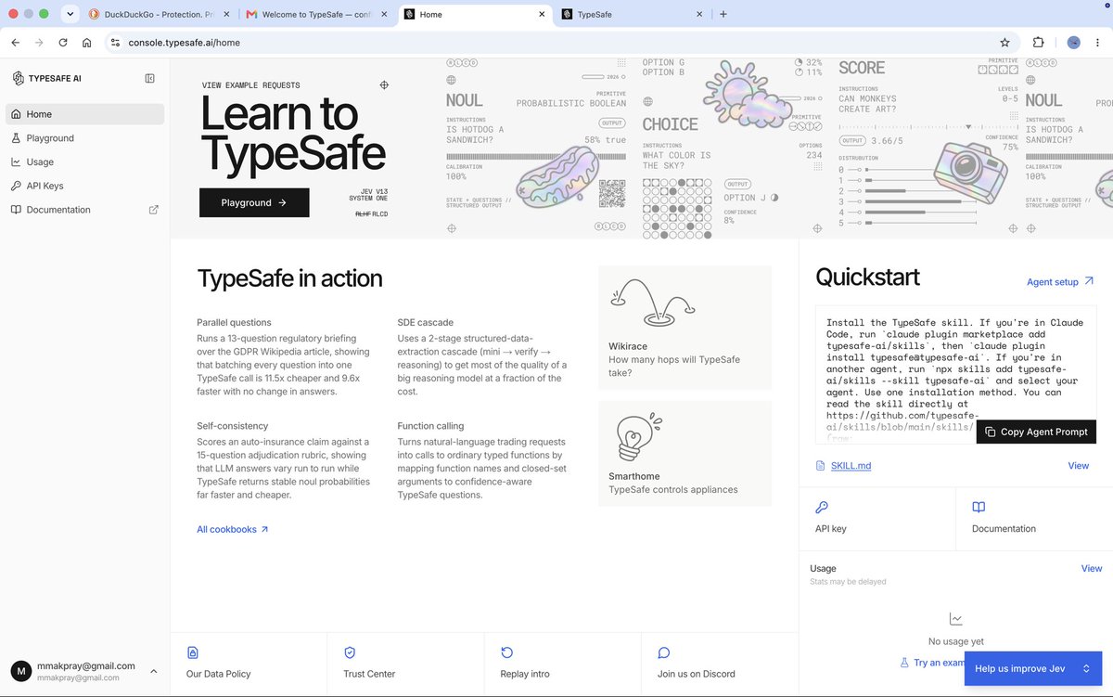Open Playground in the sidebar
Screen dimensions: 1113x697
[84, 138]
